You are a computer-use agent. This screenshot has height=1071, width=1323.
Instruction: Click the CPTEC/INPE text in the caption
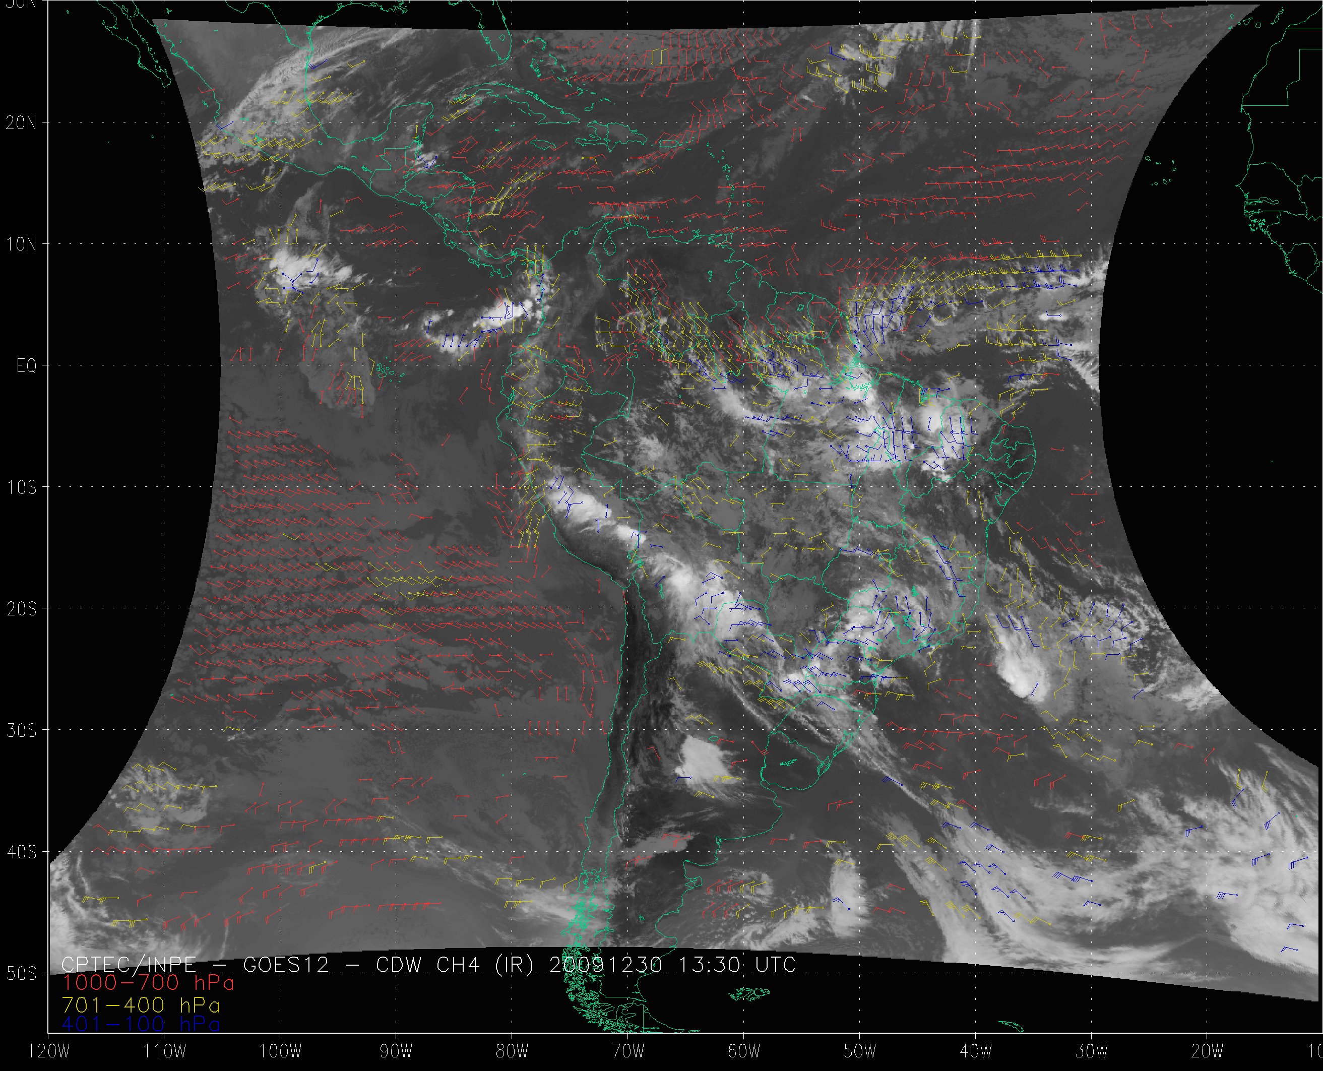click(129, 965)
